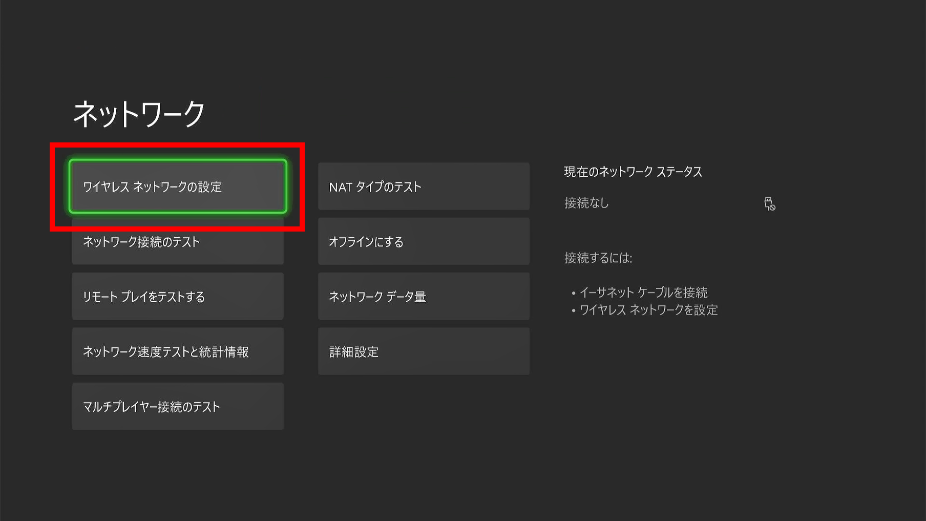
Task: Click イーサネット ケーブルを接続 bullet item
Action: 643,293
